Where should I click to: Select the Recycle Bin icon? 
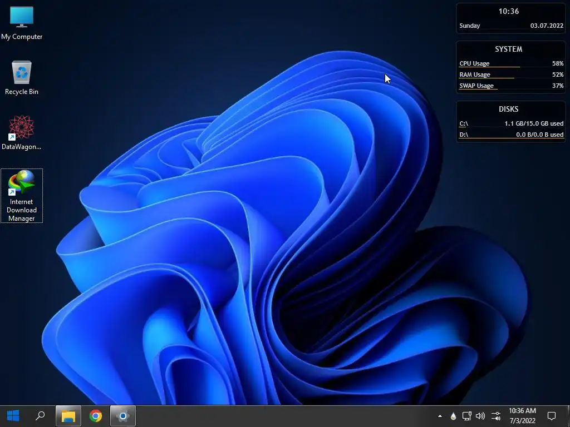[22, 78]
